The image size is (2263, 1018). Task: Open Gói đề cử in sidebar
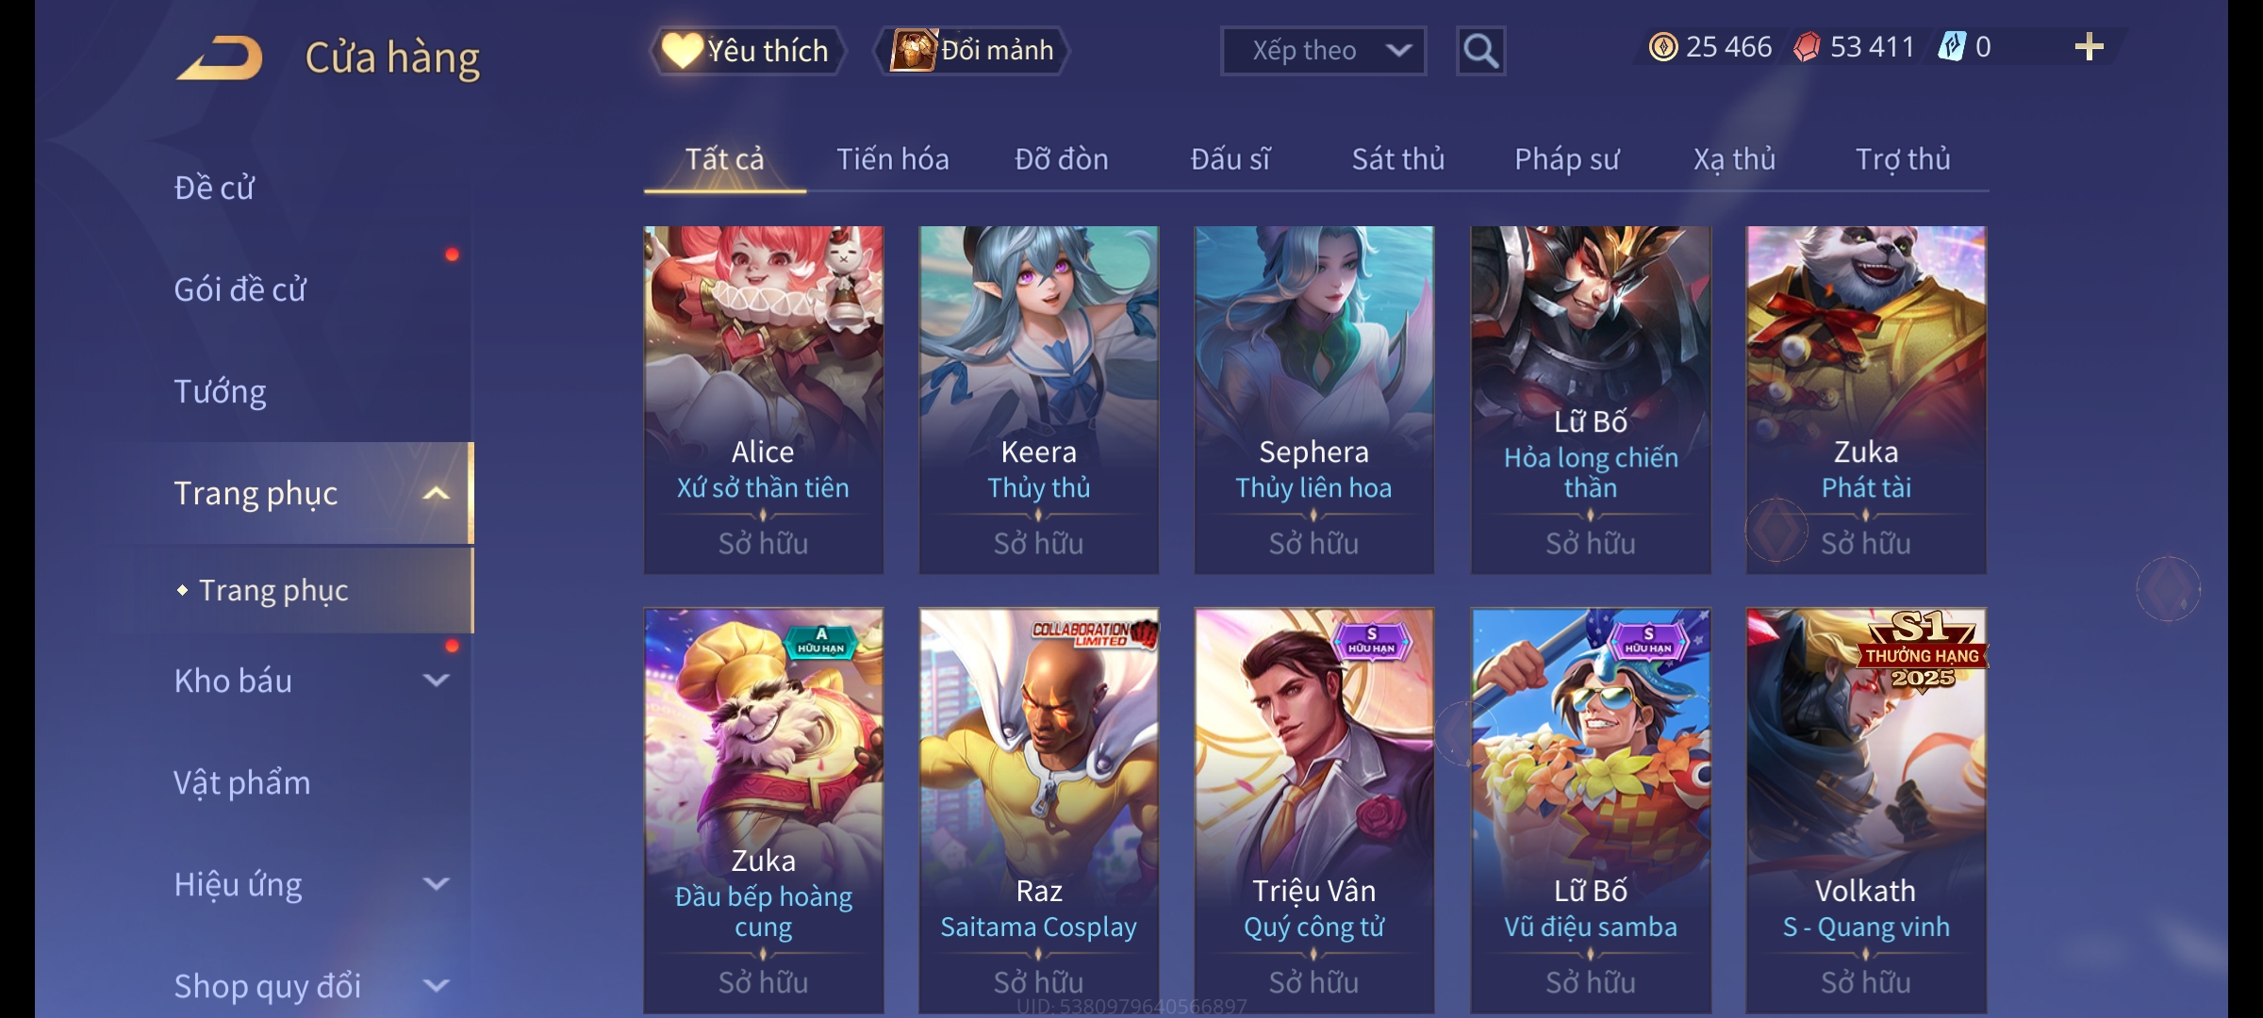point(240,289)
